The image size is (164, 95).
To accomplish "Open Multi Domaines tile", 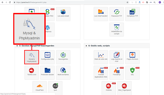I will coord(63,73).
